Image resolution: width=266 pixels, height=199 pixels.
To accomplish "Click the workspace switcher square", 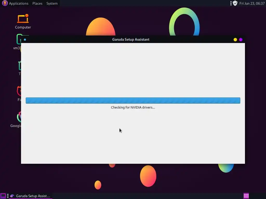I will point(246,196).
